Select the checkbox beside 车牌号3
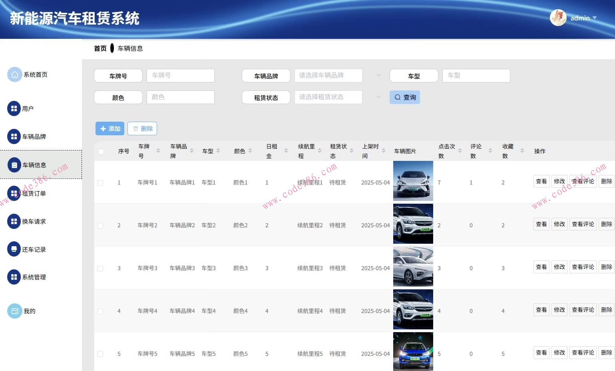Image resolution: width=615 pixels, height=371 pixels. [101, 268]
